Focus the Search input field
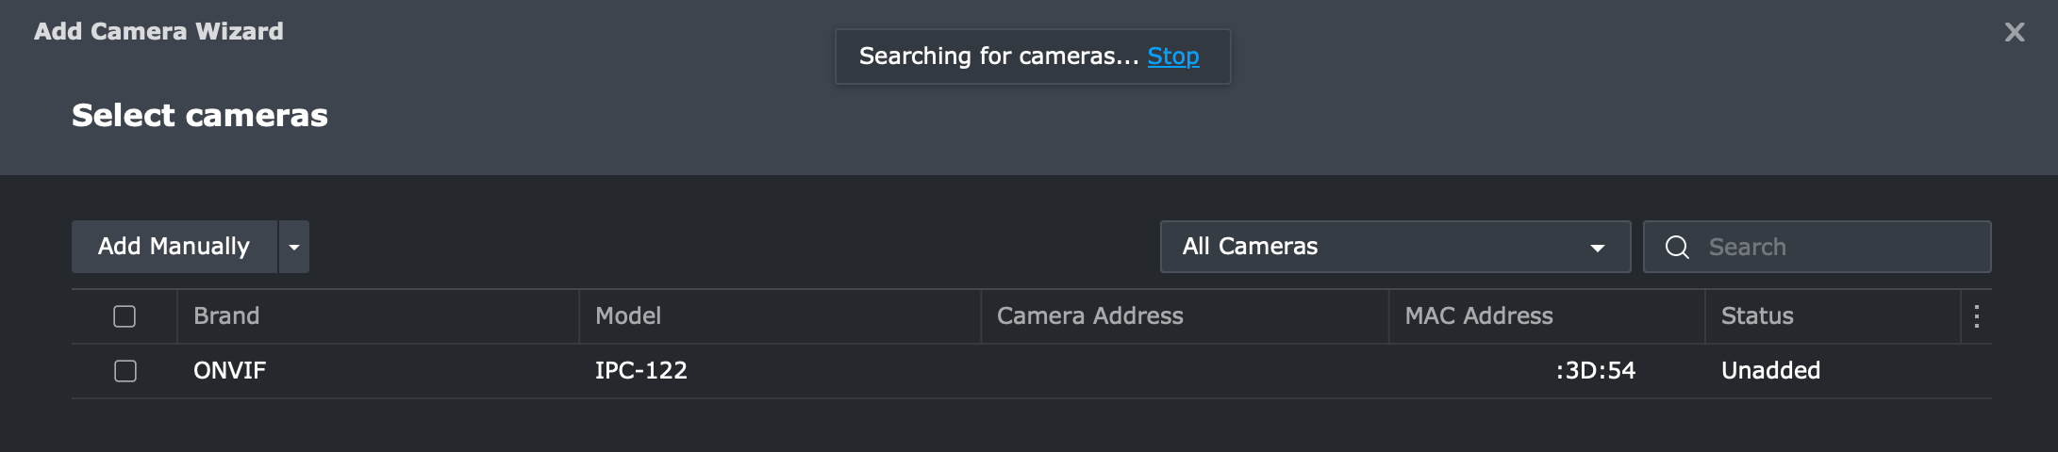The image size is (2058, 452). tap(1817, 247)
